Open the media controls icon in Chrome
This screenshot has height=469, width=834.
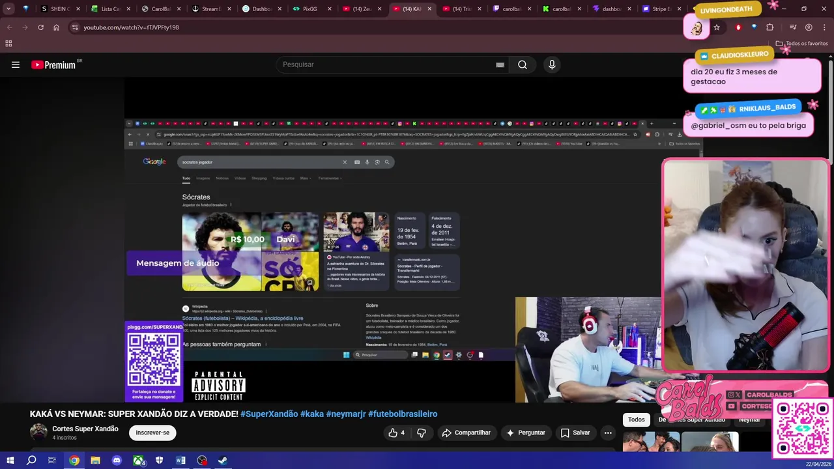[x=793, y=27]
